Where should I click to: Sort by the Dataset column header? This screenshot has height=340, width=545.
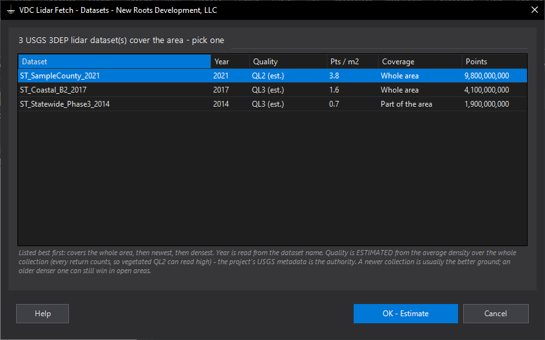pyautogui.click(x=115, y=62)
